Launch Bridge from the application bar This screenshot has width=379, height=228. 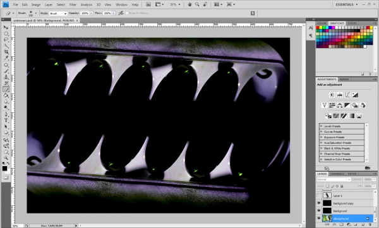tap(148, 4)
